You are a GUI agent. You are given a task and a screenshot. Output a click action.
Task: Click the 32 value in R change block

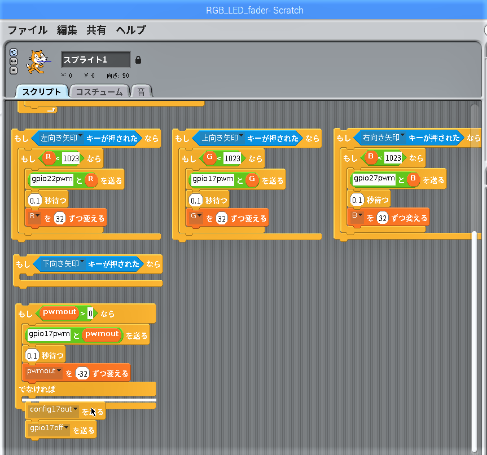pos(60,219)
